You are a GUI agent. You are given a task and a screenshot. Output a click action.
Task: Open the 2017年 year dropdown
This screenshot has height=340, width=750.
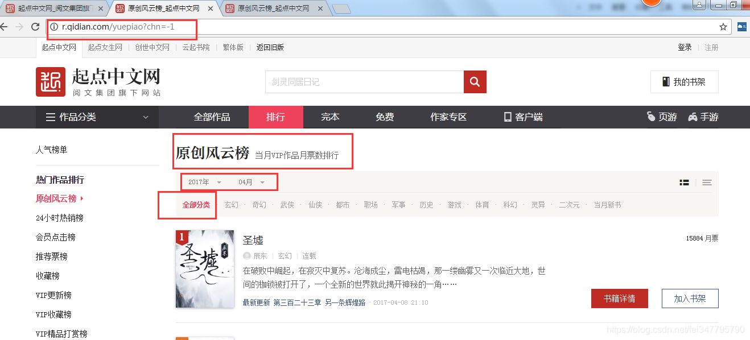tap(205, 182)
